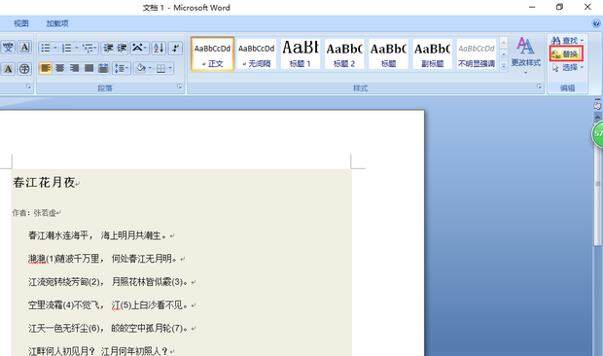Toggle justify alignment
The height and width of the screenshot is (356, 603).
[89, 68]
